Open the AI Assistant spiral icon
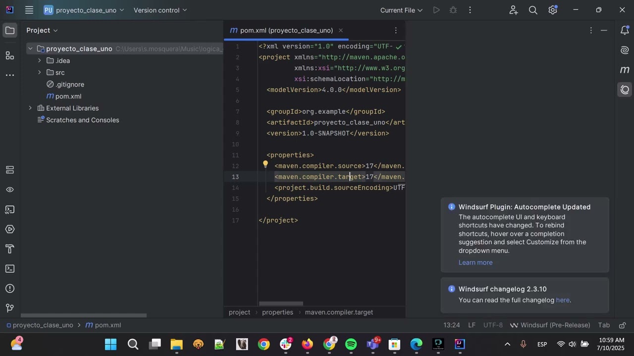The image size is (634, 356). coord(625,50)
